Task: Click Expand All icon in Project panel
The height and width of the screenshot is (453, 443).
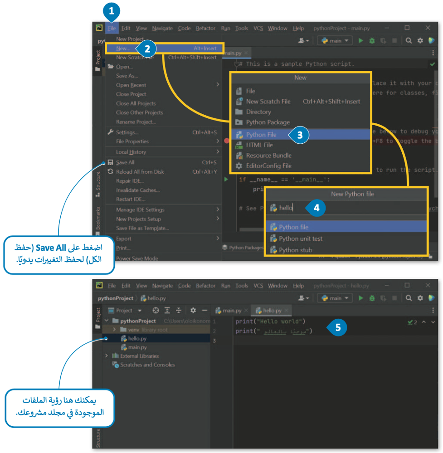Action: pyautogui.click(x=167, y=310)
